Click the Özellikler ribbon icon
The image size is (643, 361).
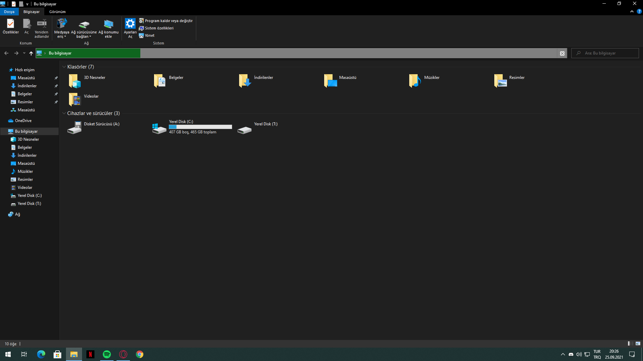click(x=10, y=24)
